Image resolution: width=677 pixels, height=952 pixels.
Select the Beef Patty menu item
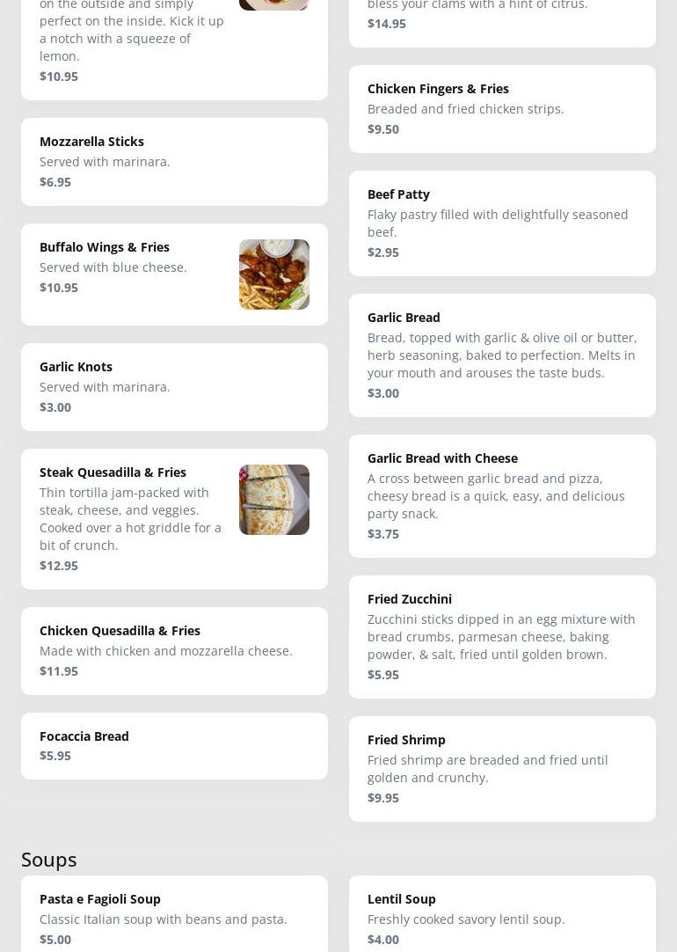tap(502, 223)
